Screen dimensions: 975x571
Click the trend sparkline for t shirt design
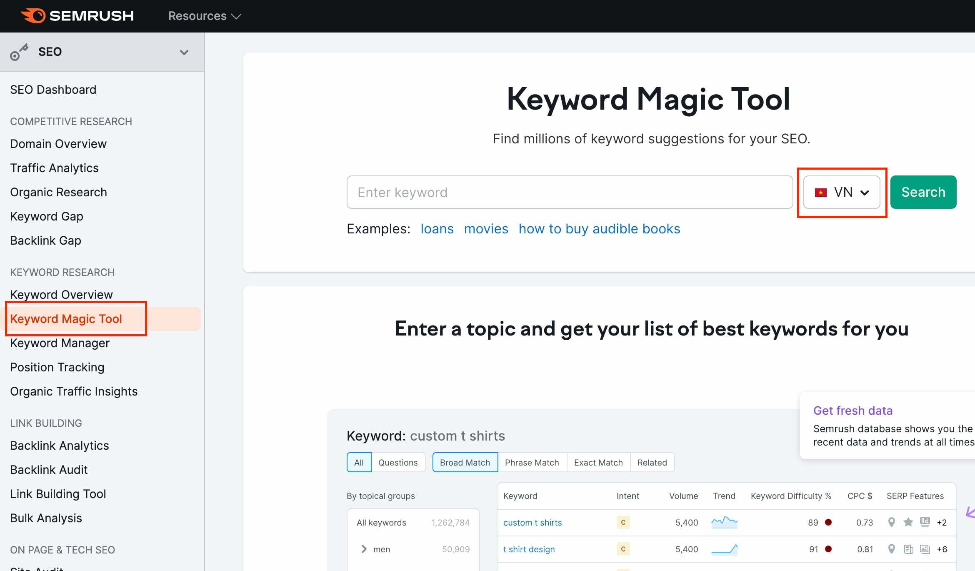coord(724,549)
